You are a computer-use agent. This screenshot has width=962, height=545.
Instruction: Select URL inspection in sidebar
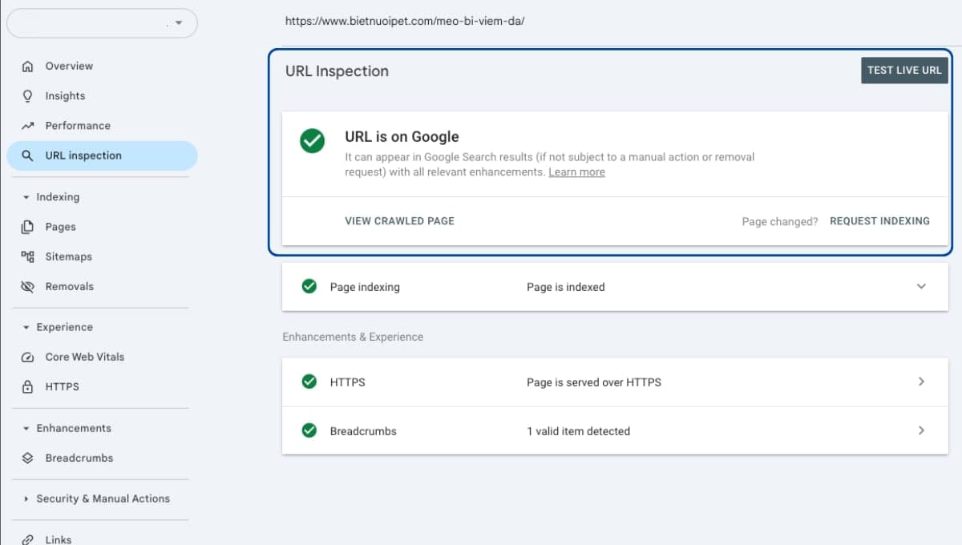102,155
